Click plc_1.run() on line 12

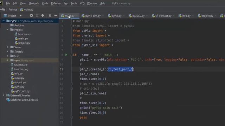[89, 74]
